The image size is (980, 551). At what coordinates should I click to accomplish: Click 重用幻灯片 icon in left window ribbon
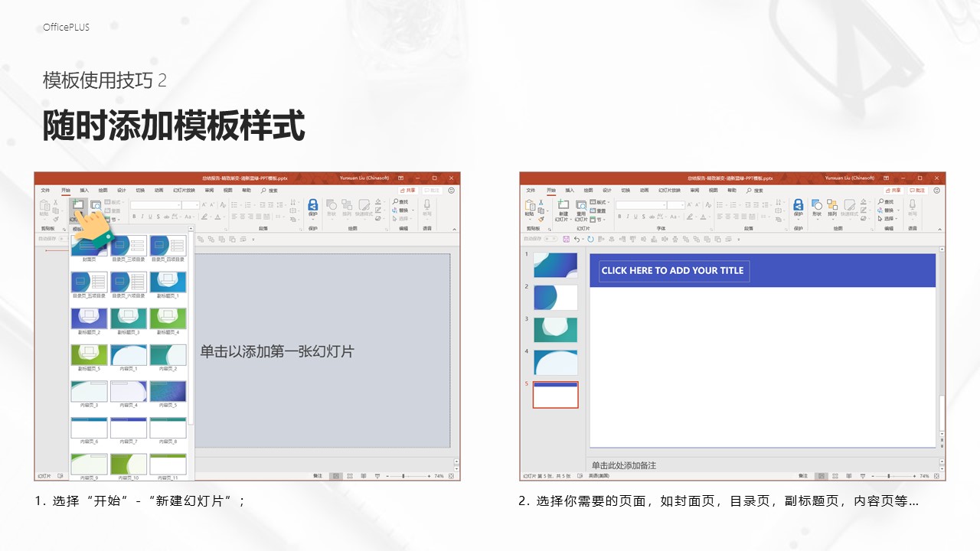[x=96, y=204]
